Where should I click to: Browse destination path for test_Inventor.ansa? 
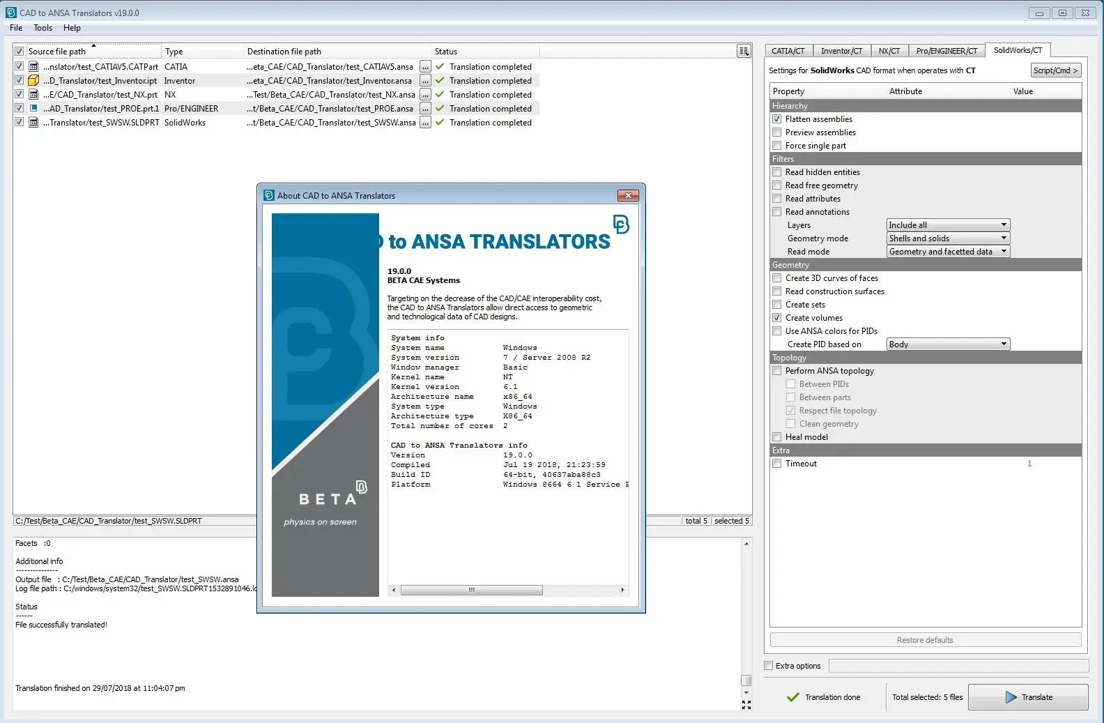pyautogui.click(x=425, y=81)
